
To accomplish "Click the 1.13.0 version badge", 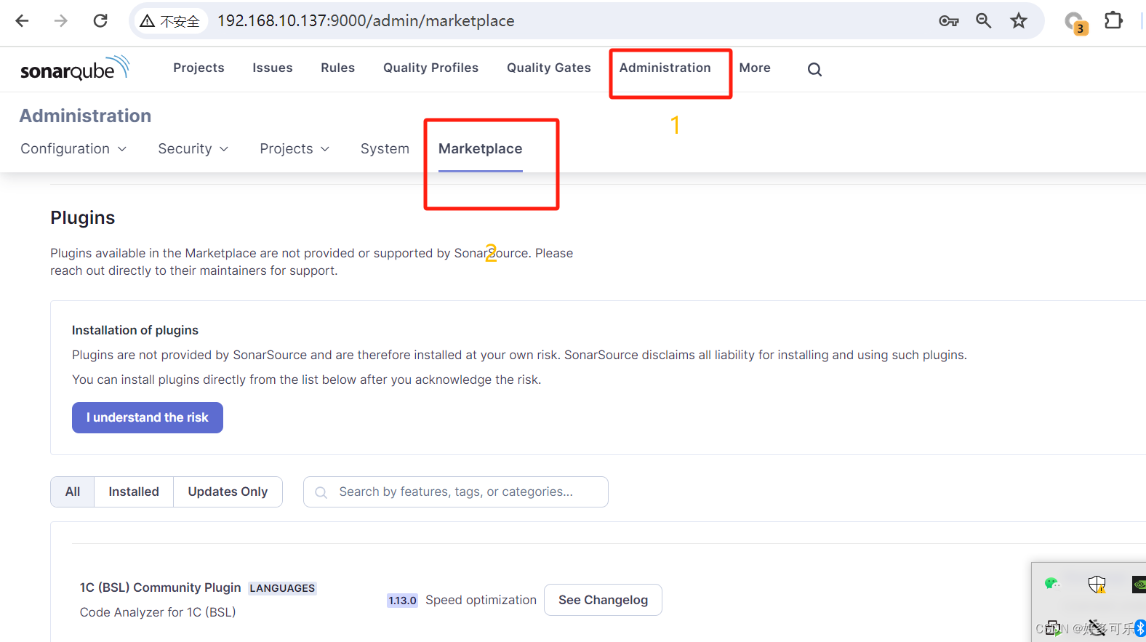I will (x=402, y=601).
